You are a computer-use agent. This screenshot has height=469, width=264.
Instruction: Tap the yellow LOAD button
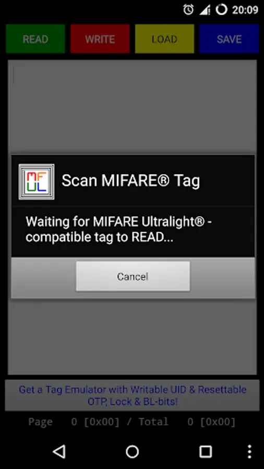point(164,39)
